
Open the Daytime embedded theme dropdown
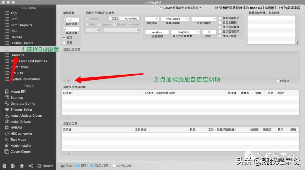pyautogui.click(x=186, y=32)
